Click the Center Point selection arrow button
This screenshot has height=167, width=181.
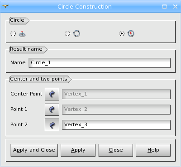52,94
